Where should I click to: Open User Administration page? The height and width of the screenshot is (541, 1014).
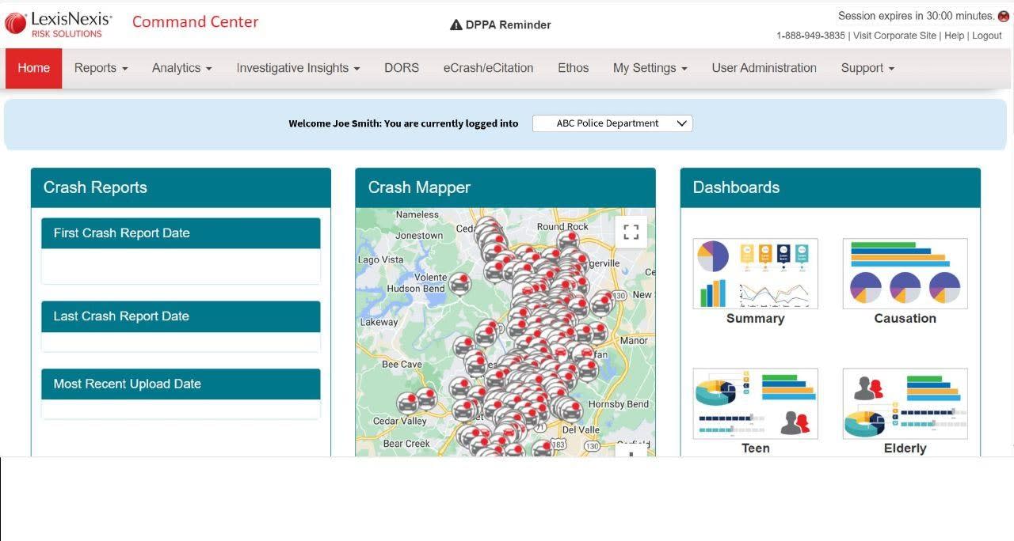click(x=764, y=68)
